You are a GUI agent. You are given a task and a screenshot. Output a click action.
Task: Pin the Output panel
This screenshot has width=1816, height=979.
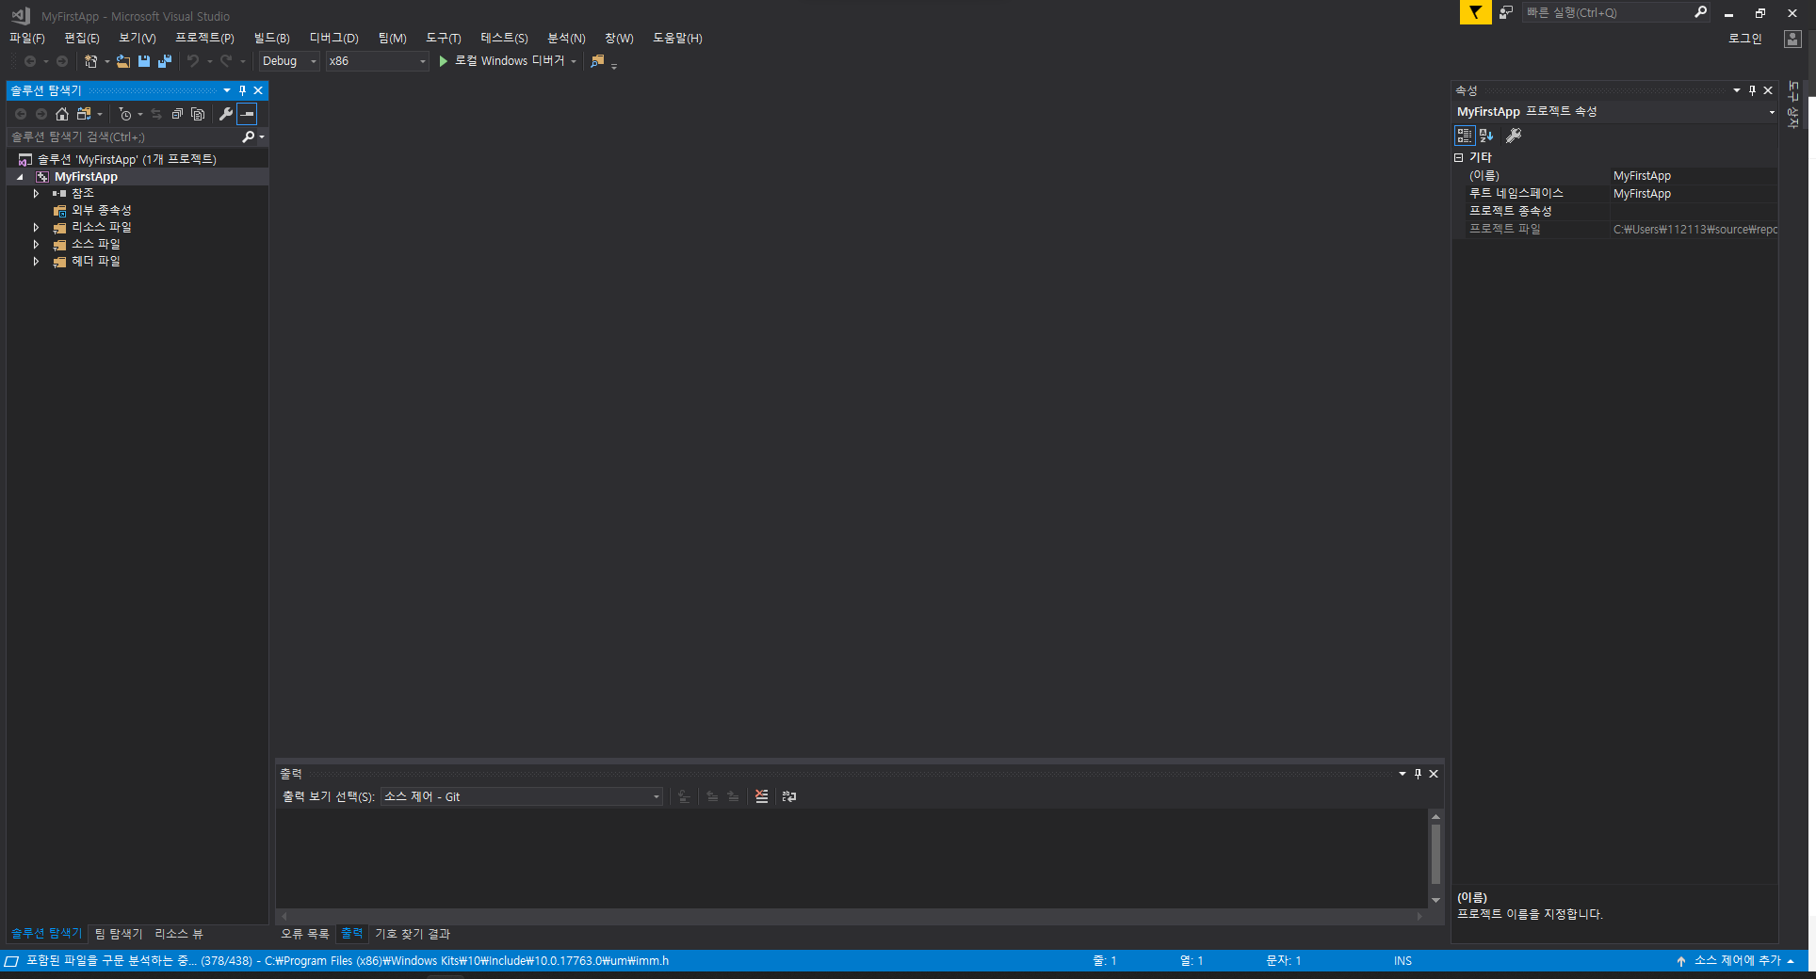click(x=1418, y=774)
